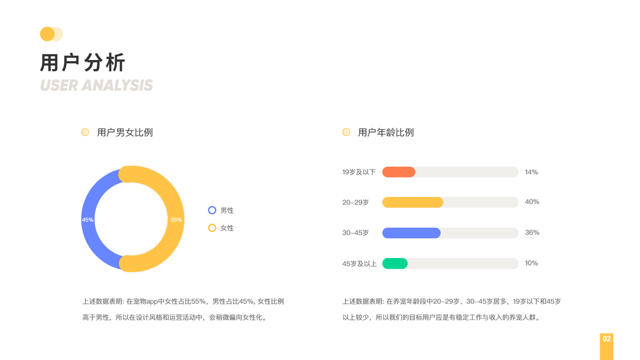
Task: Select the 用户分析 title text
Action: click(83, 63)
